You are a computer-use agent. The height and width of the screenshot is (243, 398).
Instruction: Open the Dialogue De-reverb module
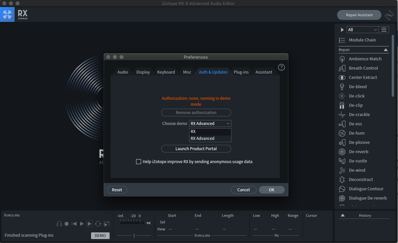click(368, 198)
